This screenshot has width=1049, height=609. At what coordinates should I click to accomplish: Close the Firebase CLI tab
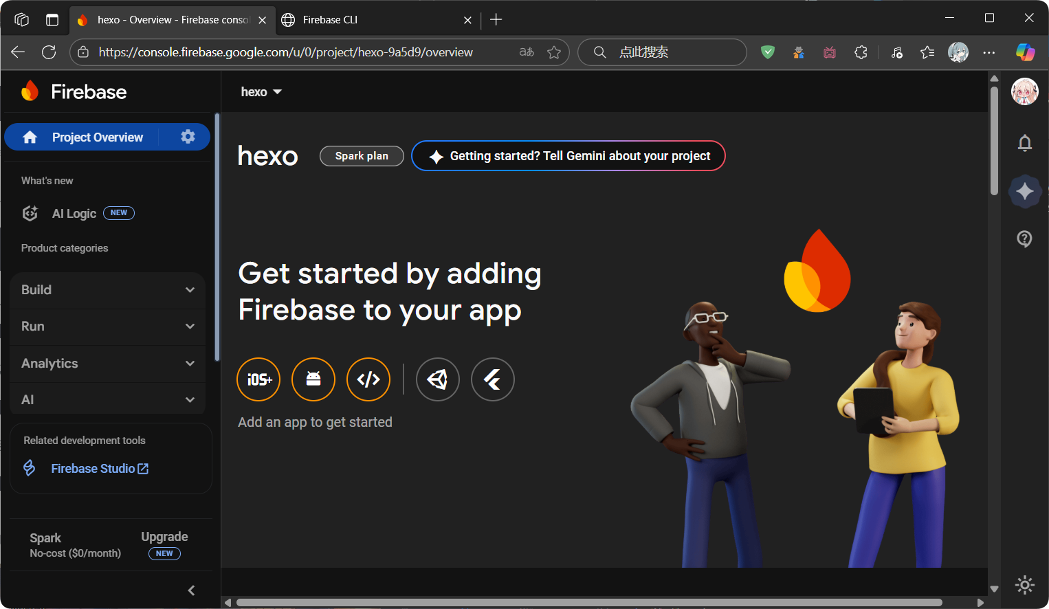coord(467,20)
